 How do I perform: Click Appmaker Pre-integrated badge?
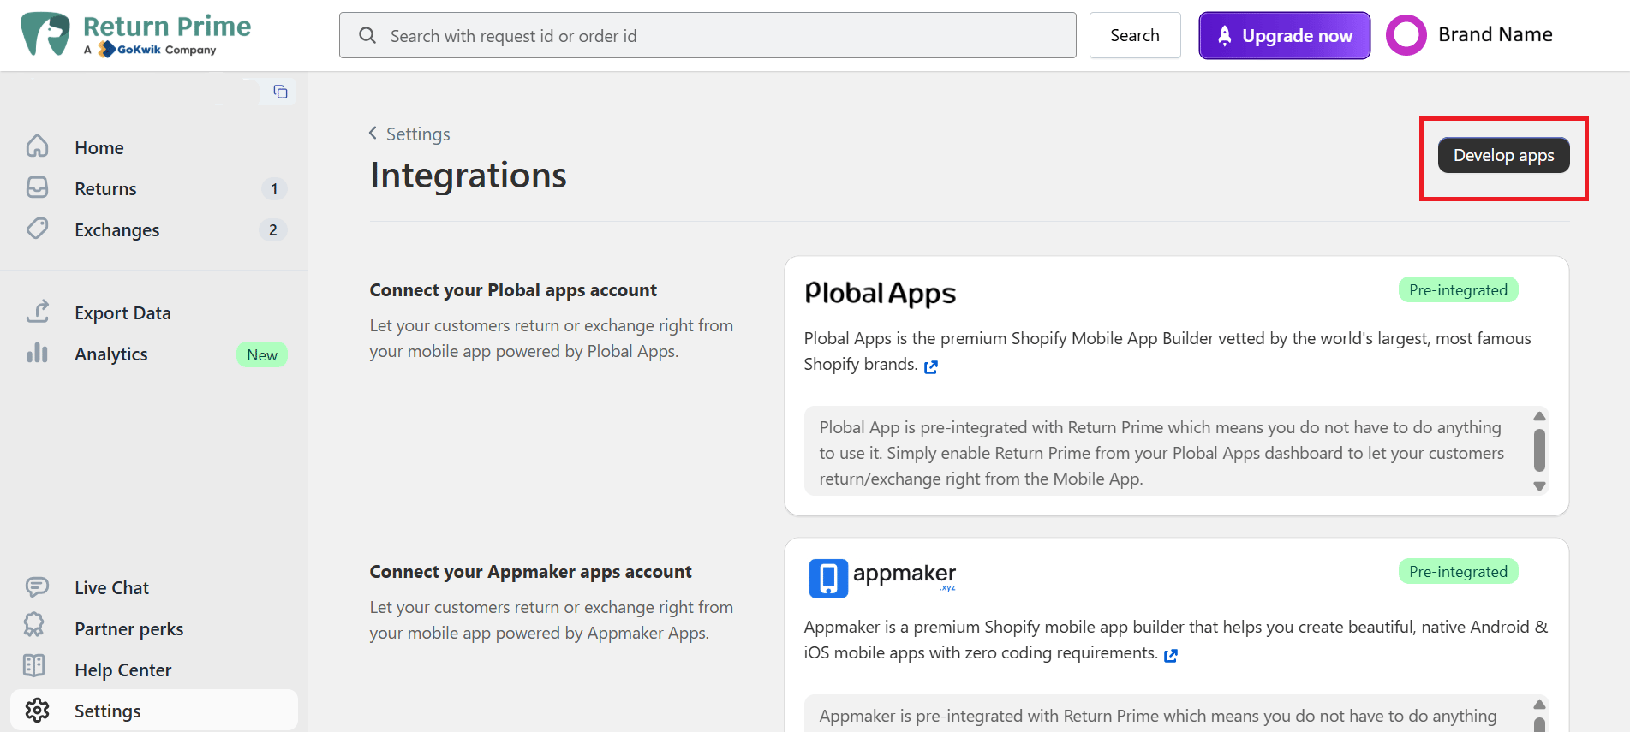click(x=1459, y=571)
